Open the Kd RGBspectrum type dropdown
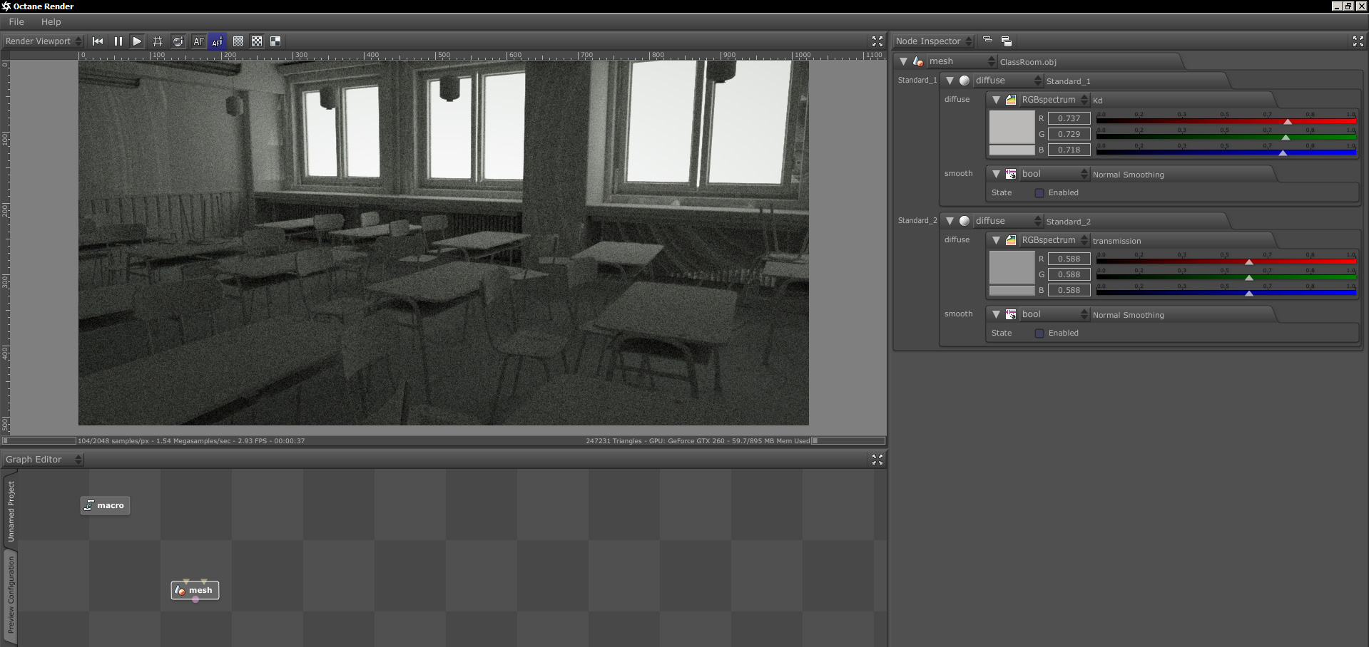 pos(1054,100)
